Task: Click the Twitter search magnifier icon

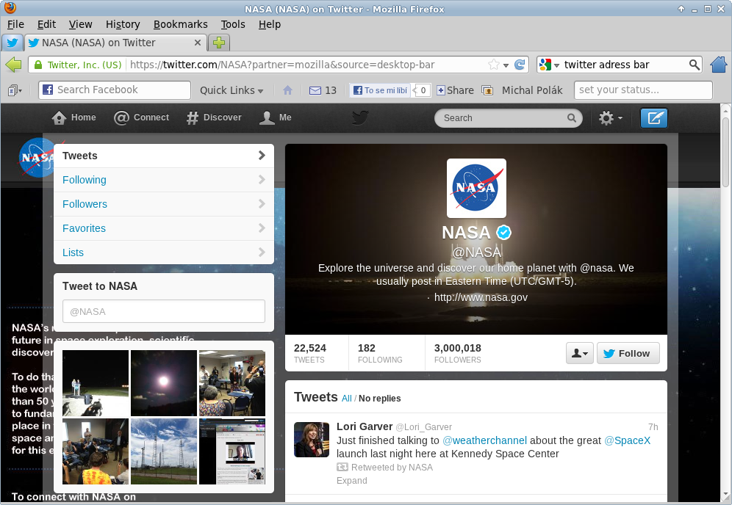Action: (x=572, y=118)
